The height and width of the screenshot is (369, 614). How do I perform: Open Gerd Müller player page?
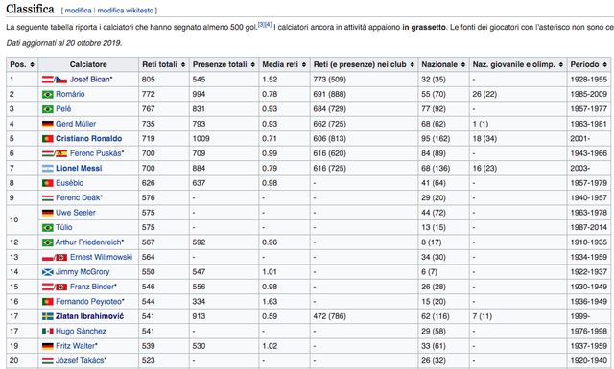(x=76, y=124)
